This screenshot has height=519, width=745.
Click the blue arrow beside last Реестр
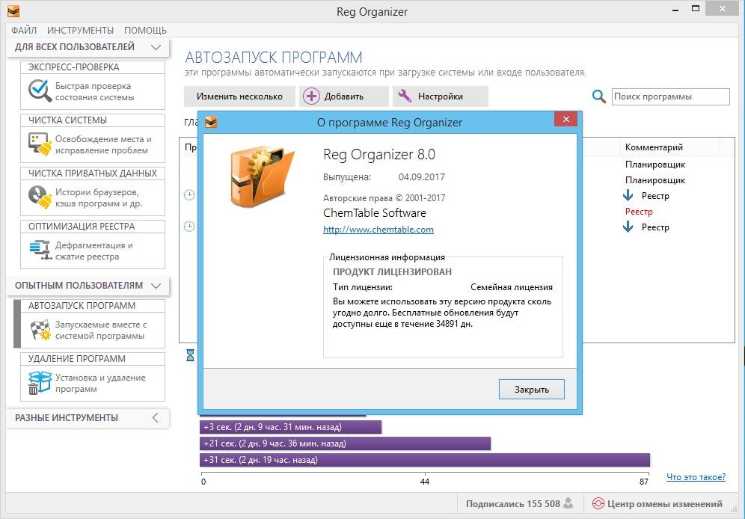pyautogui.click(x=628, y=227)
